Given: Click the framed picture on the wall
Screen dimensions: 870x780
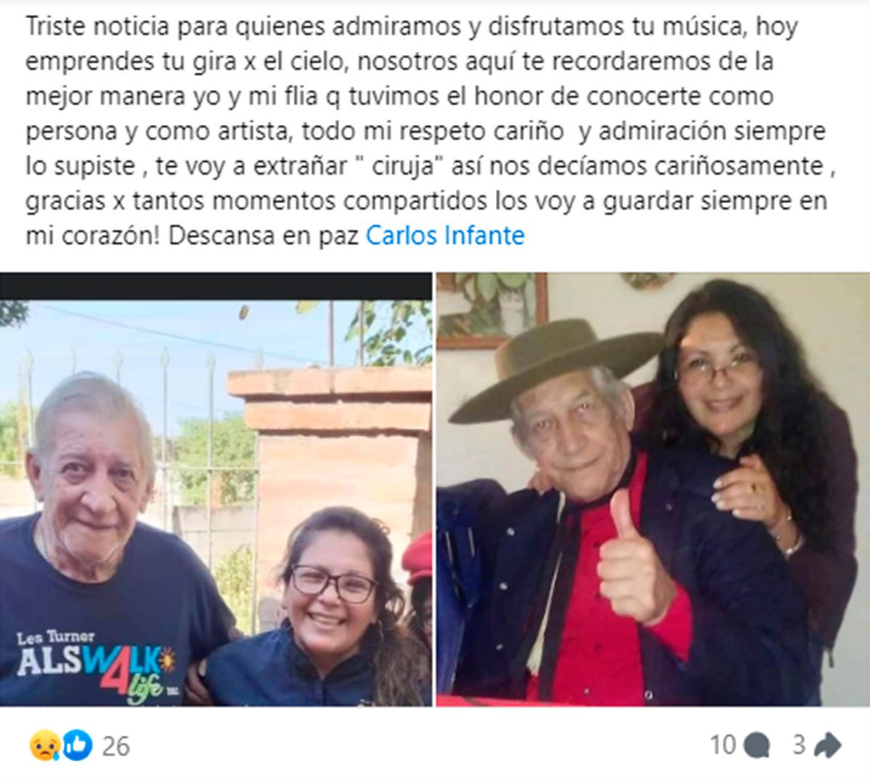Looking at the screenshot, I should pyautogui.click(x=492, y=308).
